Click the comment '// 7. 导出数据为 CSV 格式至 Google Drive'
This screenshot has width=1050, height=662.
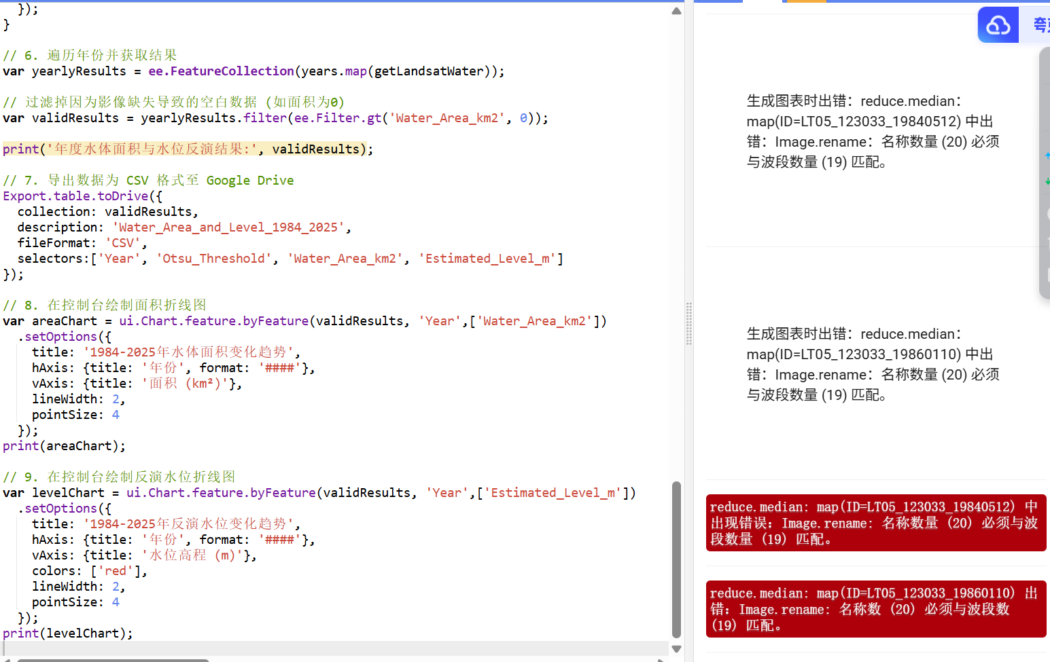pos(148,181)
